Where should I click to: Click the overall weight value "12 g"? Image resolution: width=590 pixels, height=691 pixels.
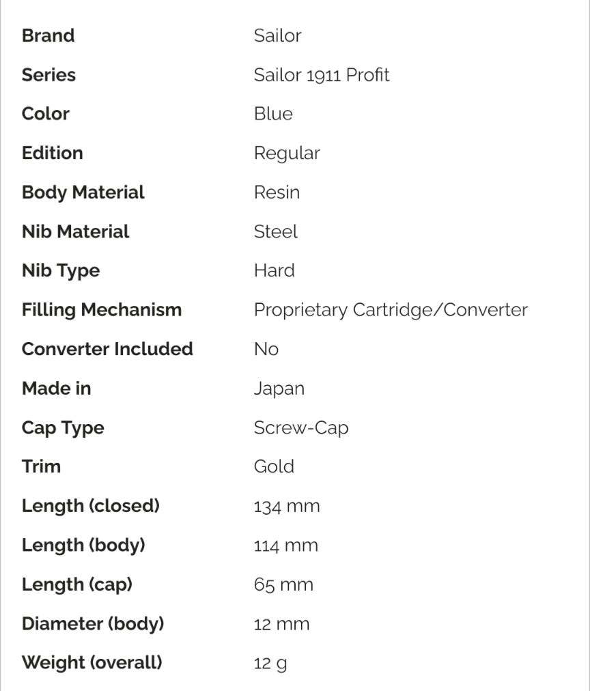point(270,663)
